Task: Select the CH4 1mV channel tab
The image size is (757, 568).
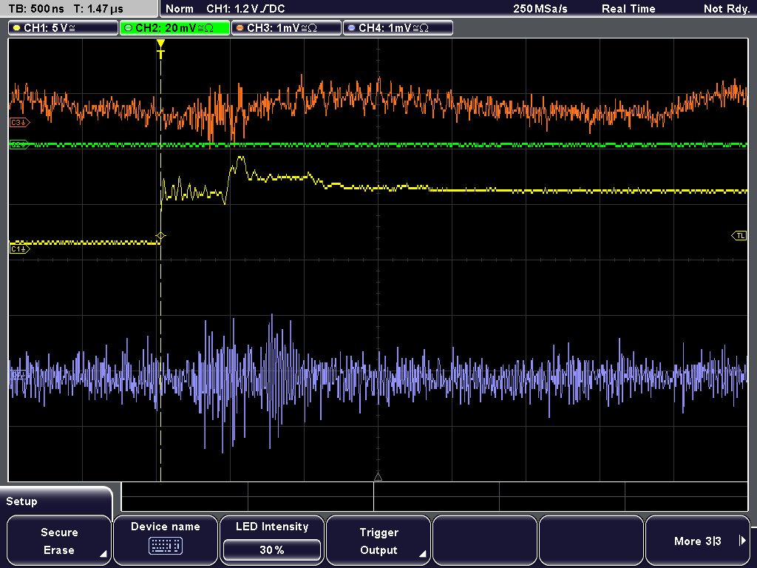Action: tap(398, 28)
